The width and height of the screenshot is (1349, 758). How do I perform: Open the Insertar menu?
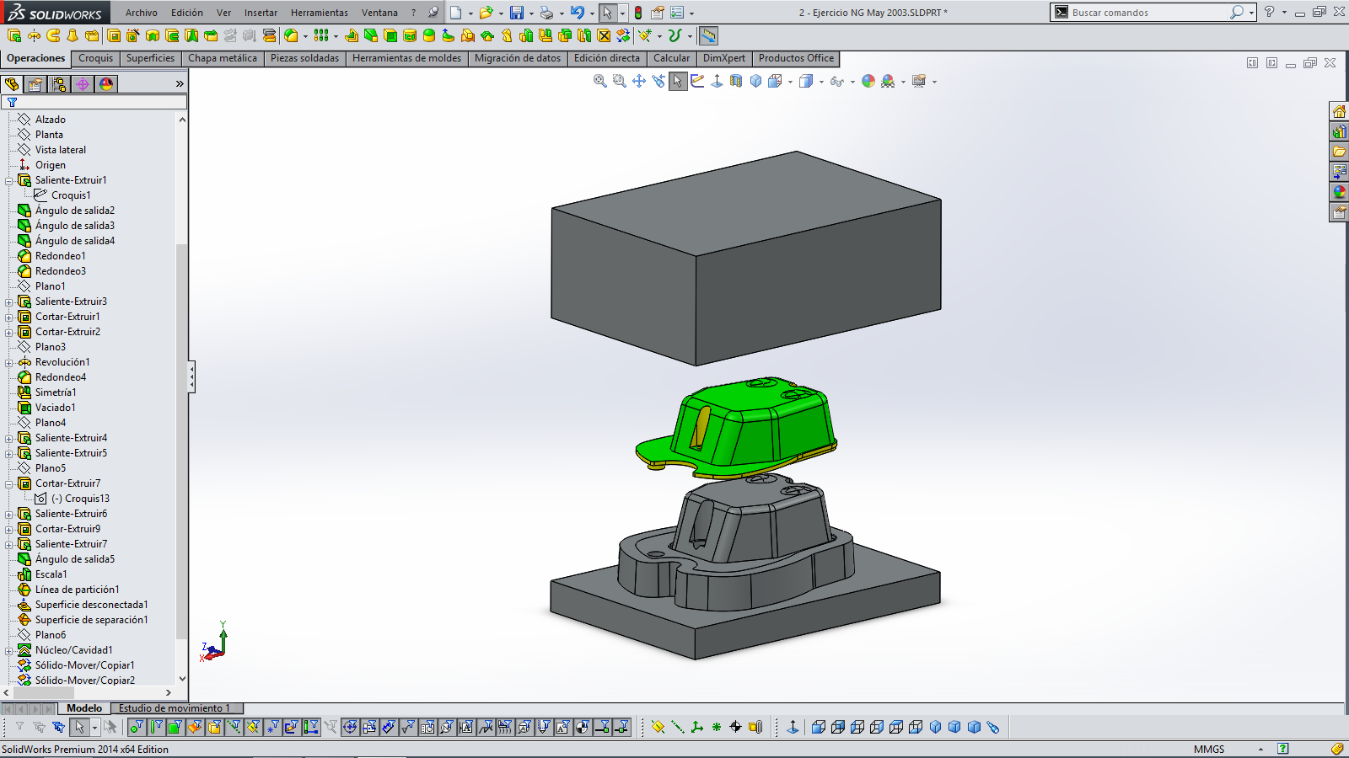[x=261, y=13]
